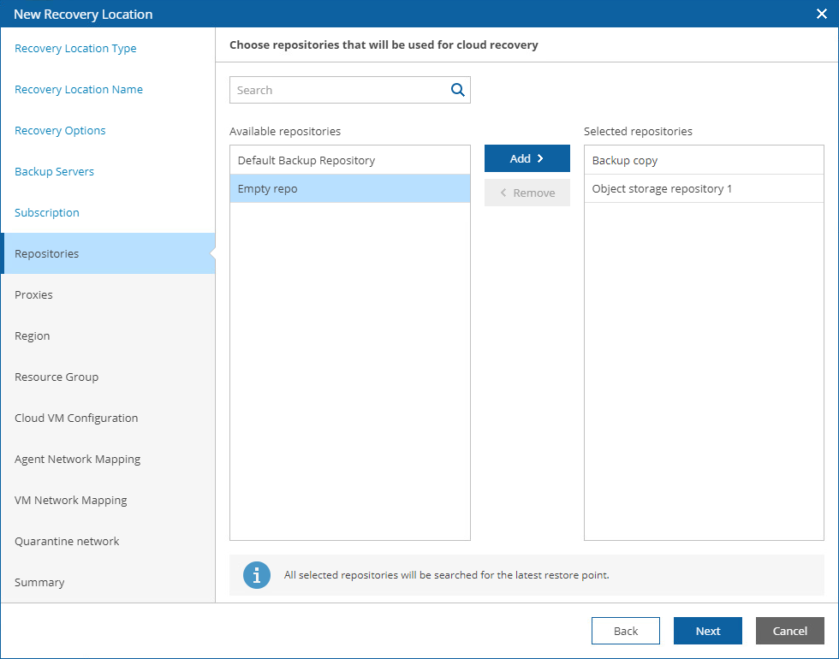Open the Recovery Options step
The width and height of the screenshot is (839, 659).
click(x=60, y=131)
